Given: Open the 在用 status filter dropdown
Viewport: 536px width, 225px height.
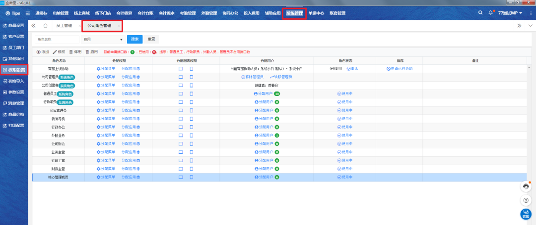Looking at the screenshot, I should (x=103, y=39).
